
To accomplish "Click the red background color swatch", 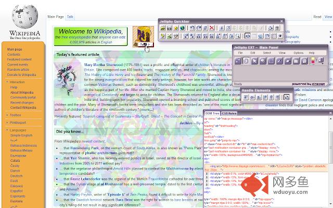I will (313, 62).
